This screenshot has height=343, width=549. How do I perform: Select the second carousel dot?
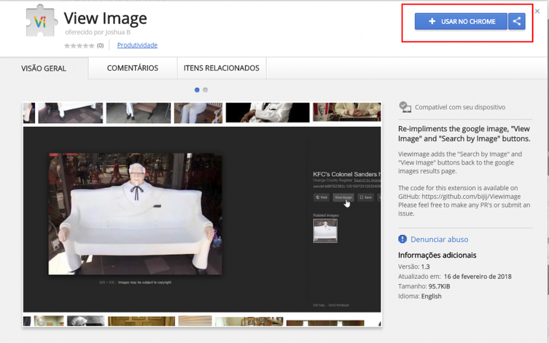205,90
